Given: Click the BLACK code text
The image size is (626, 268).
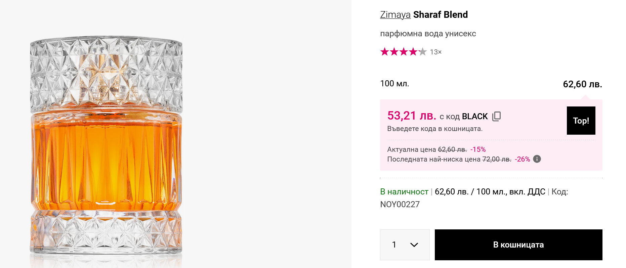Looking at the screenshot, I should [474, 117].
